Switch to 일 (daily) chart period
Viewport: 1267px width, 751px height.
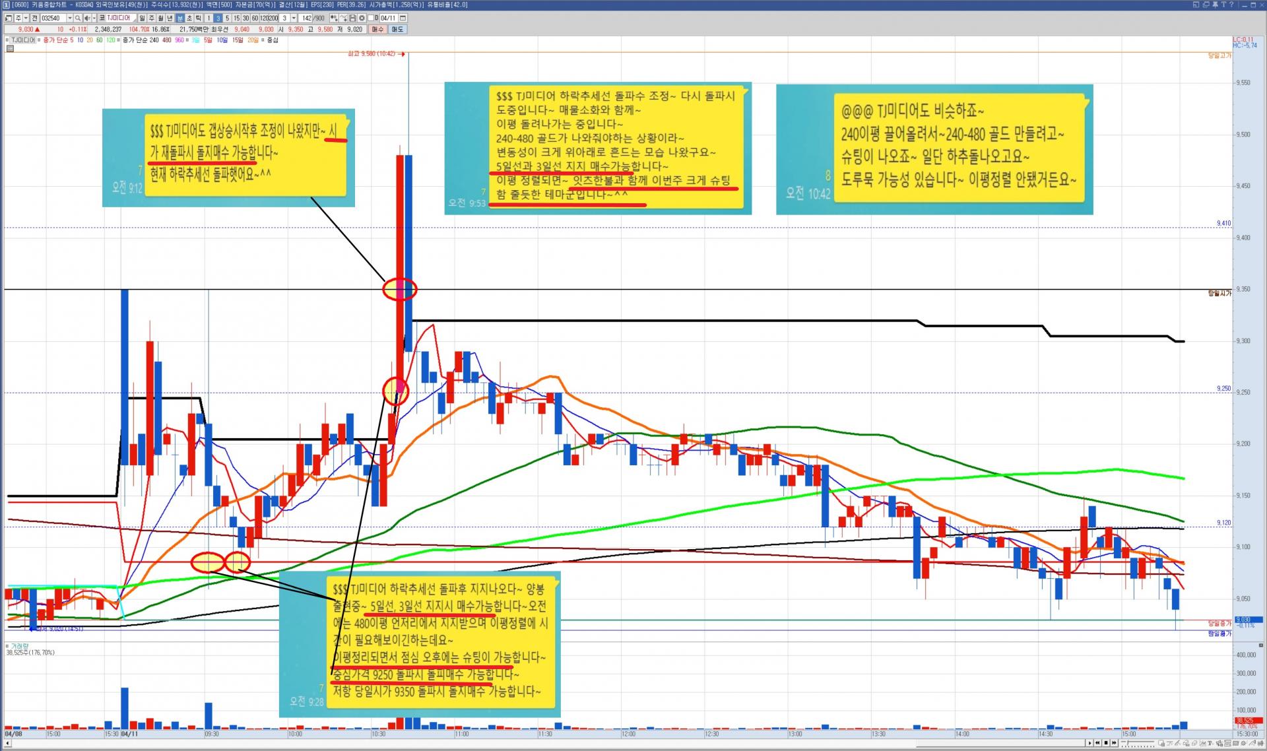tap(142, 18)
